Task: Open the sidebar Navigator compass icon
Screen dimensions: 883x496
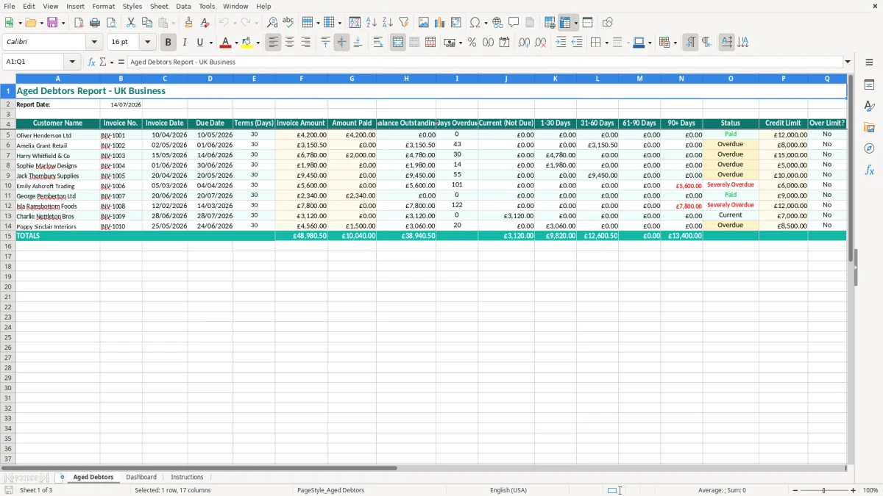Action: coord(869,148)
